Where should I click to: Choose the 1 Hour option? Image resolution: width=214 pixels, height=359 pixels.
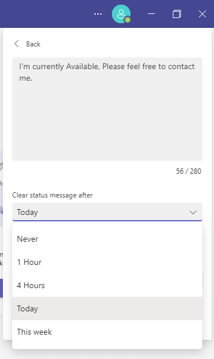107,262
